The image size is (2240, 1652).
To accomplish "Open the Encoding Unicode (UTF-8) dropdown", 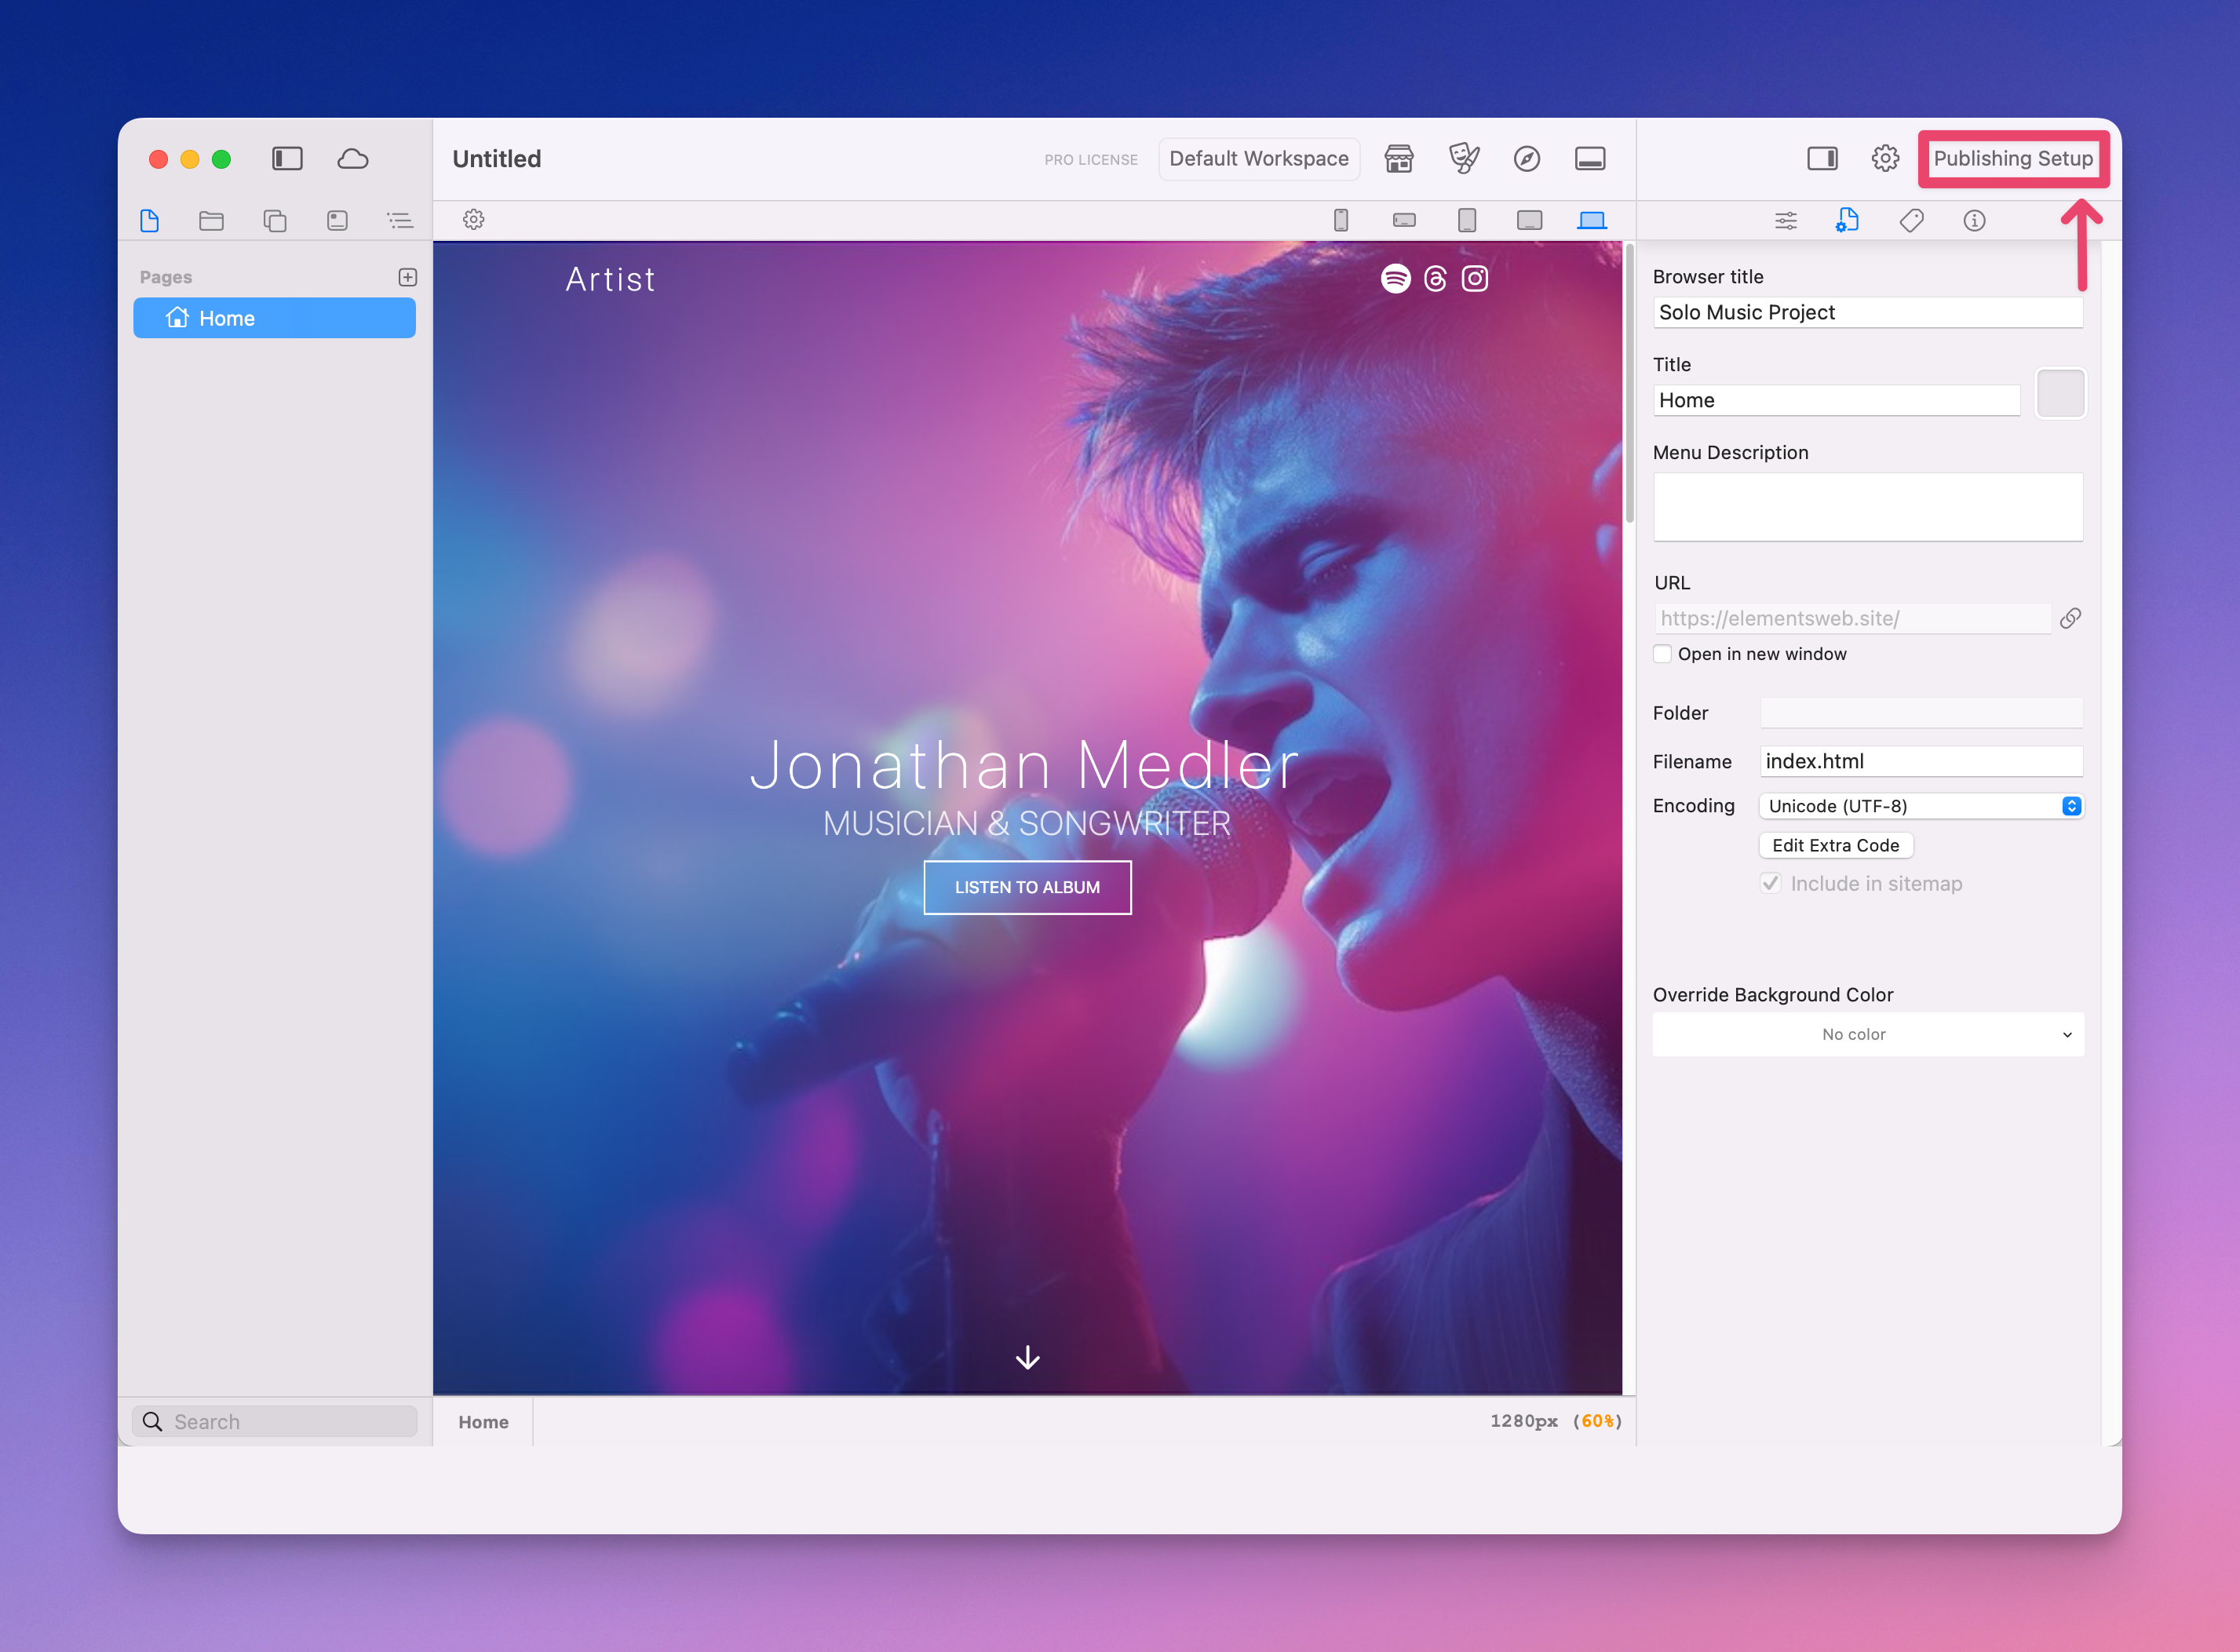I will (x=1920, y=806).
